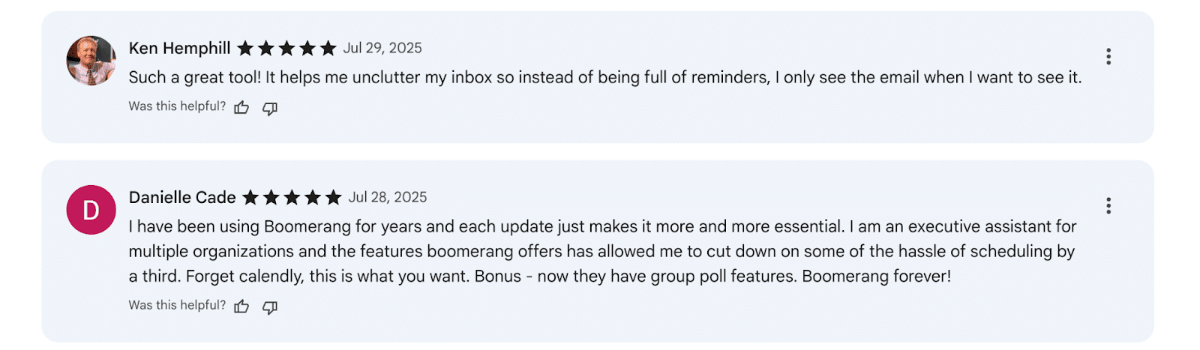Viewport: 1200px width, 350px height.
Task: Open more options for Danielle Cade's review
Action: tap(1108, 205)
